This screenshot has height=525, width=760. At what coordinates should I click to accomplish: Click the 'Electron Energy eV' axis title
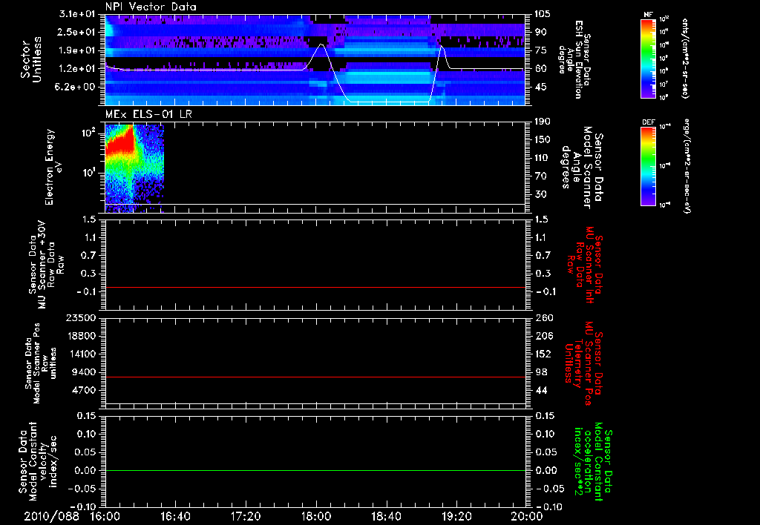[x=53, y=167]
